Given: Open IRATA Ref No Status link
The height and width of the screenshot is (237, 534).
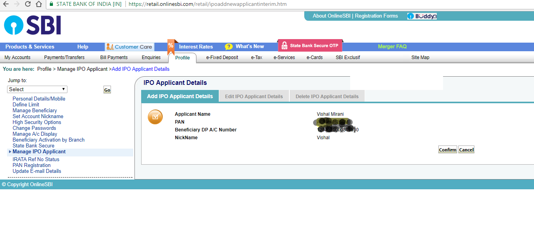Looking at the screenshot, I should click(36, 160).
